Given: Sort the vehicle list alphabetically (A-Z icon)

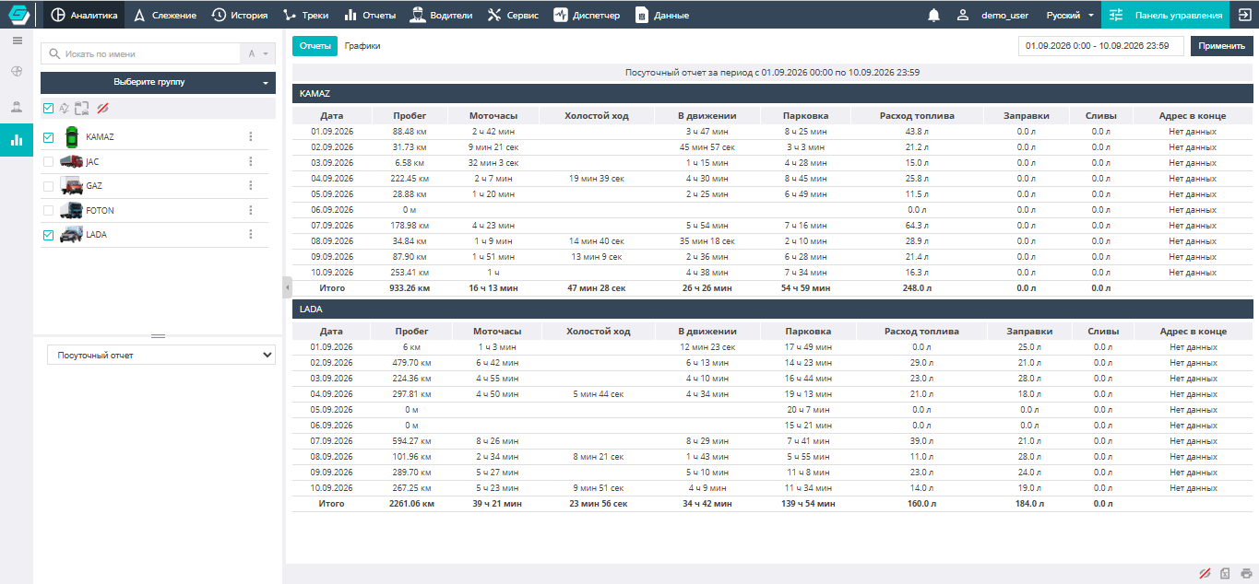Looking at the screenshot, I should [256, 54].
